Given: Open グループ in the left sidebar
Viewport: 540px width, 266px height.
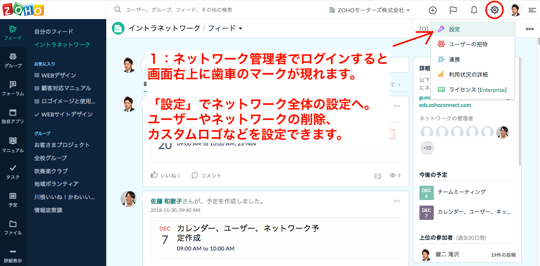Looking at the screenshot, I should click(13, 60).
